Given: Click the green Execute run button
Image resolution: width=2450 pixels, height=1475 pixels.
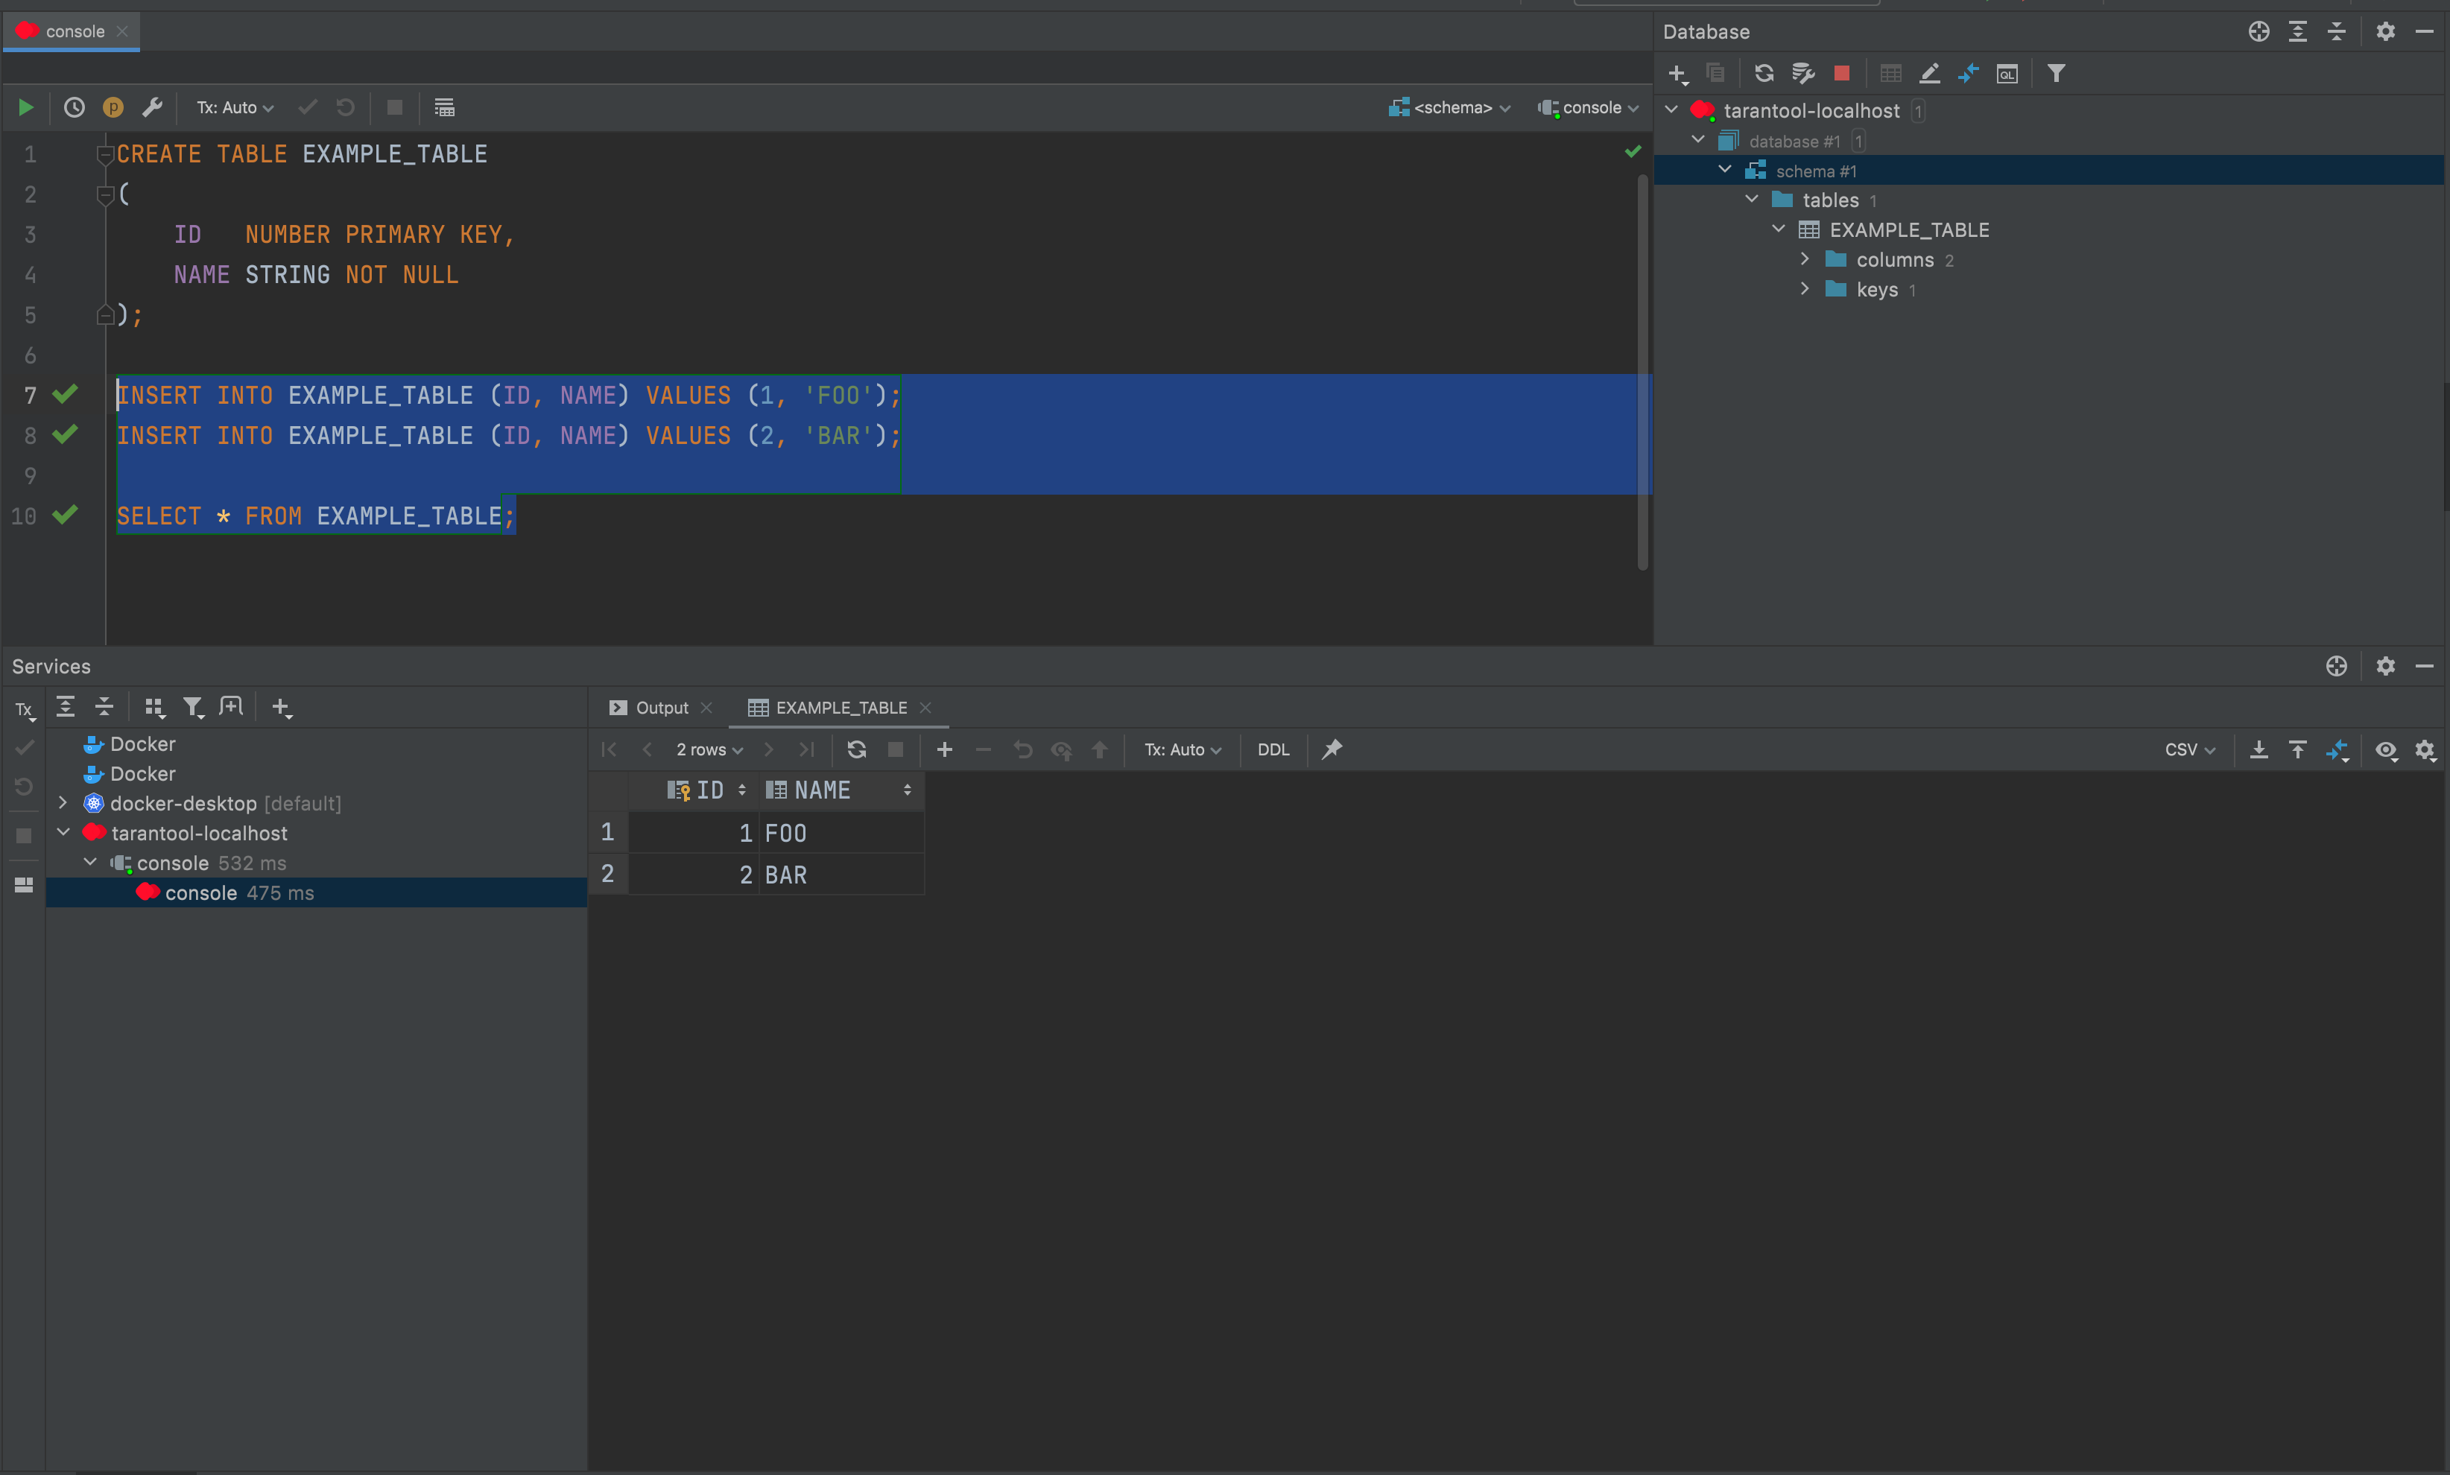Looking at the screenshot, I should [26, 107].
